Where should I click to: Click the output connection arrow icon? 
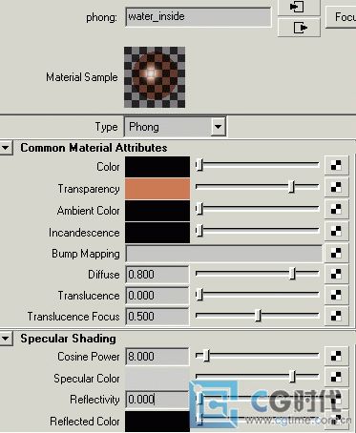(x=299, y=28)
